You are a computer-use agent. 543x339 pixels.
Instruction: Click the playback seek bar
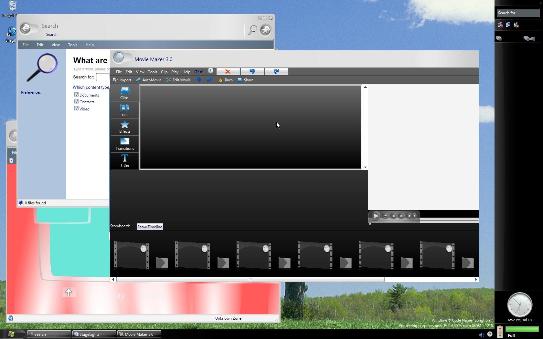[449, 220]
